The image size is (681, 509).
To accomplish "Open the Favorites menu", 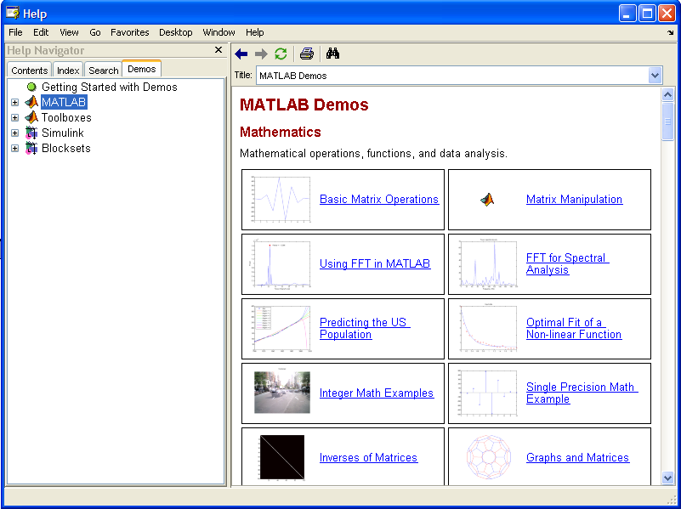I will tap(129, 32).
